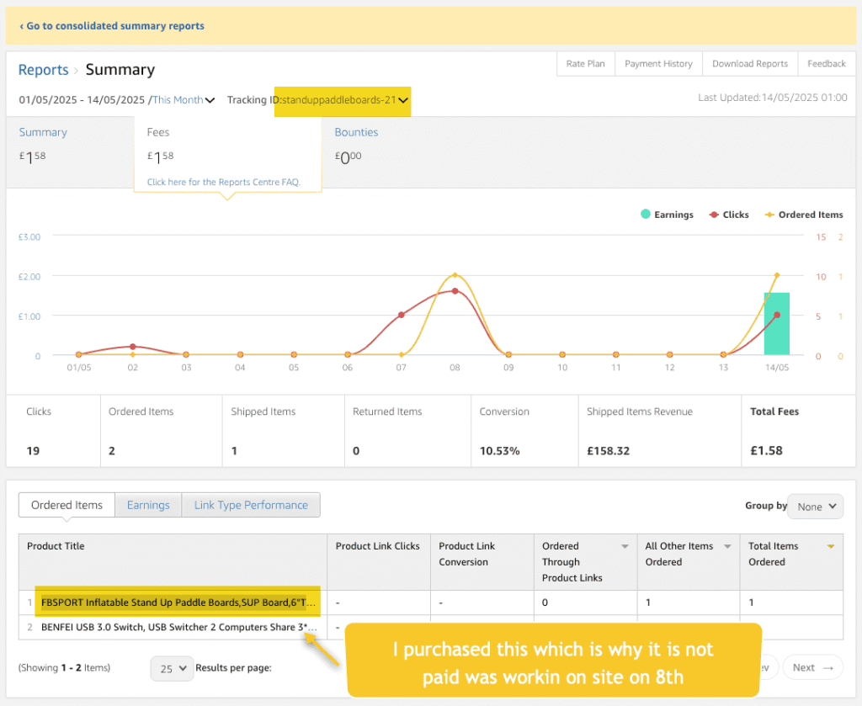Open the Reports Centre FAQ link
The image size is (862, 706).
point(223,182)
